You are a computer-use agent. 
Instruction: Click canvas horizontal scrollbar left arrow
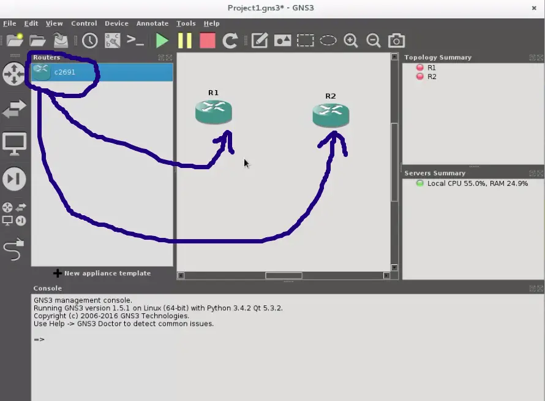pyautogui.click(x=181, y=275)
